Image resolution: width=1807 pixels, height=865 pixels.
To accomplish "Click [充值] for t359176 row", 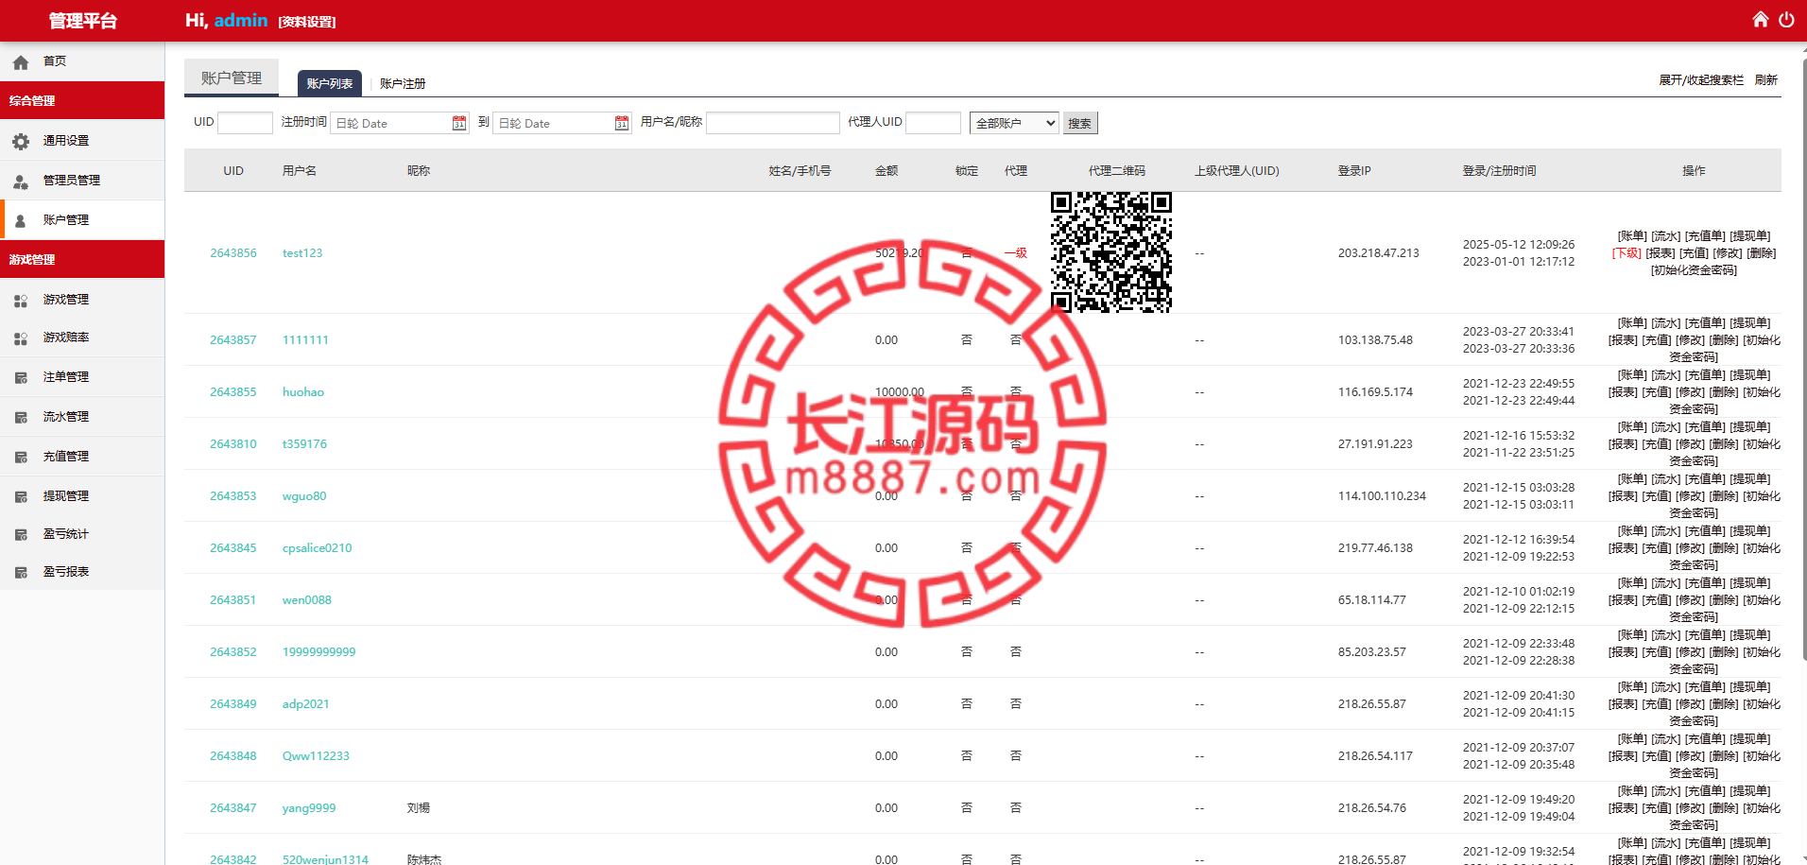I will pyautogui.click(x=1656, y=444).
